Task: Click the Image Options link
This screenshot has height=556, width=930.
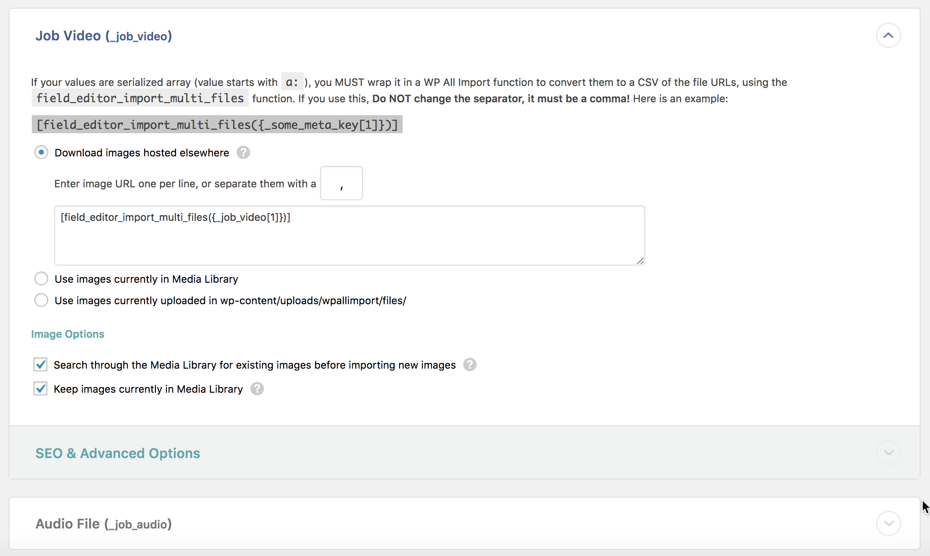Action: tap(68, 334)
